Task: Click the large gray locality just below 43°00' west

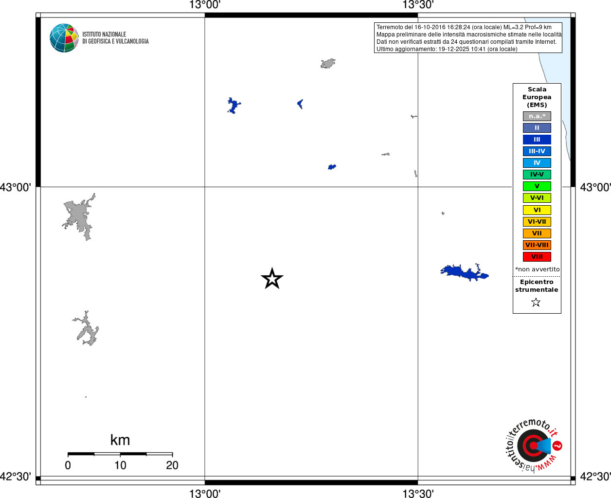Action: click(x=79, y=217)
